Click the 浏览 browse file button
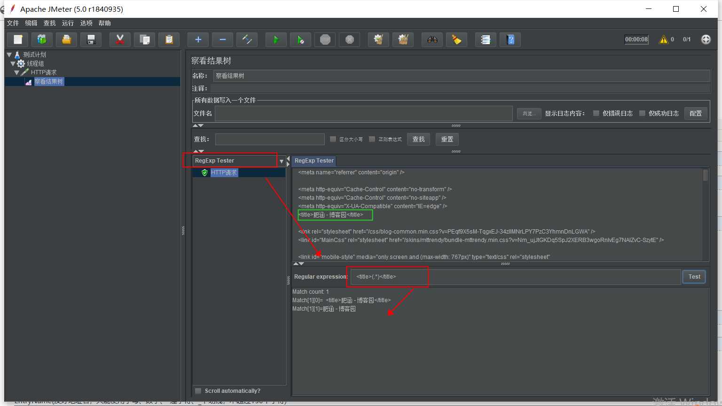The image size is (722, 406). tap(529, 113)
